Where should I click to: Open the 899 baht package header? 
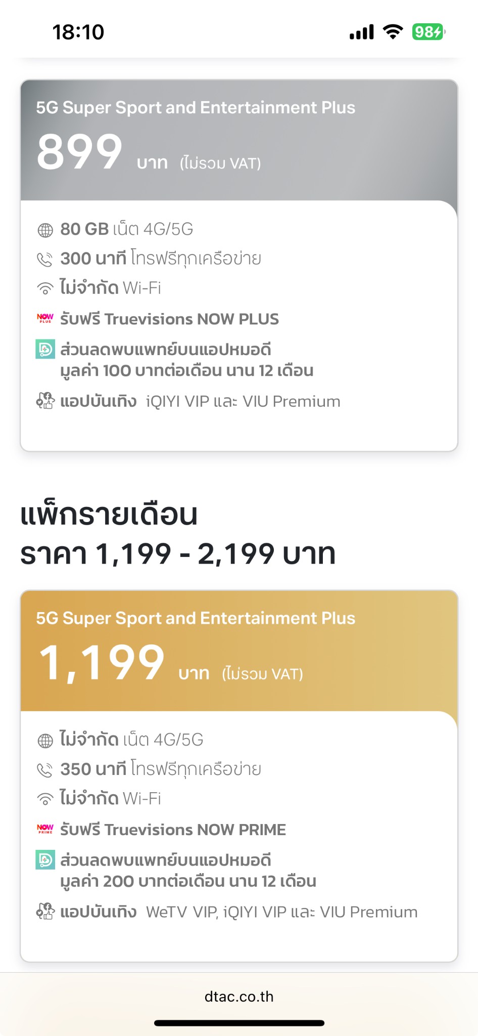239,140
